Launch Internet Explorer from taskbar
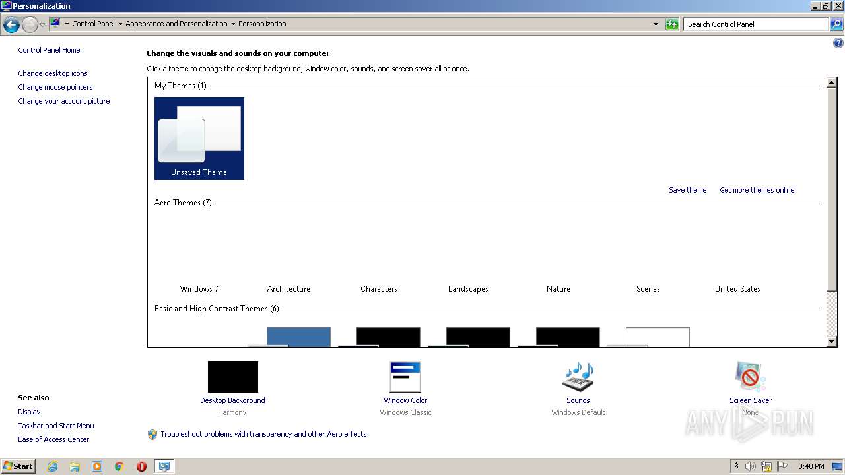This screenshot has height=475, width=845. click(52, 466)
